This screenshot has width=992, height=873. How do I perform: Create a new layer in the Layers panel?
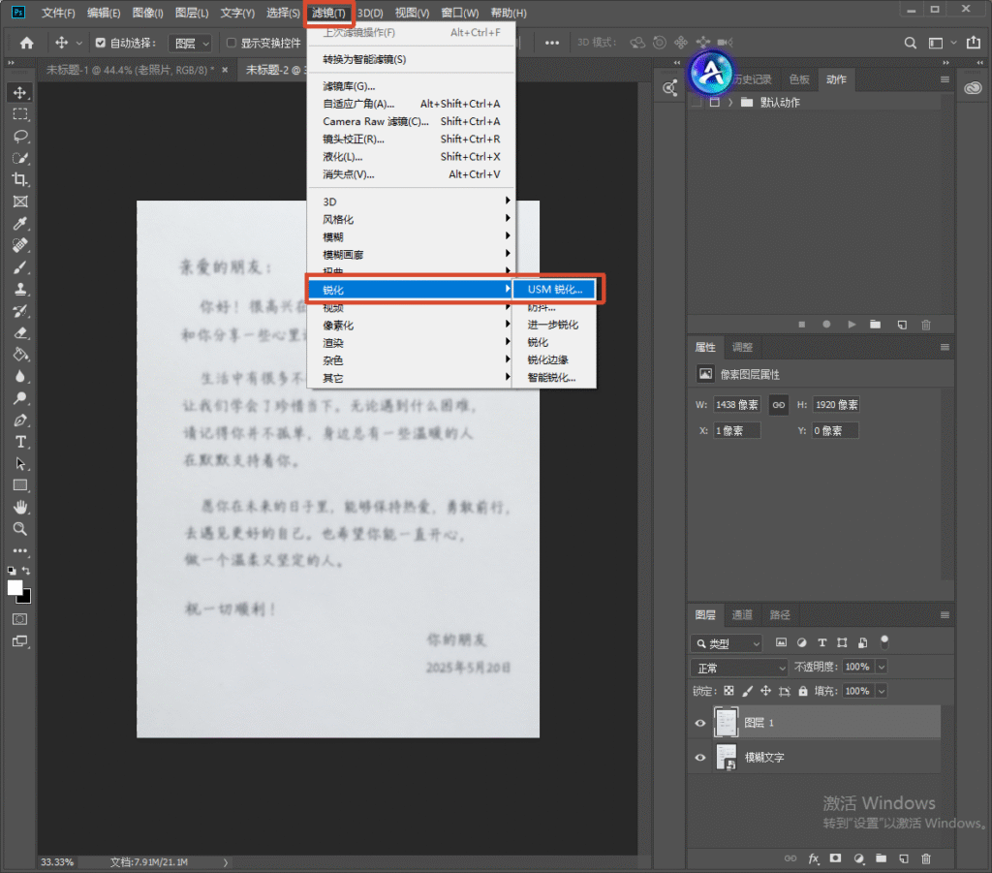click(x=904, y=858)
